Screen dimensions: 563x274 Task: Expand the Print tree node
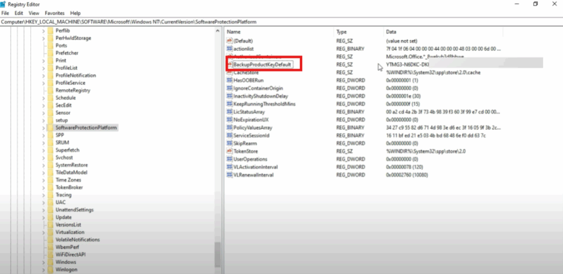pos(43,61)
